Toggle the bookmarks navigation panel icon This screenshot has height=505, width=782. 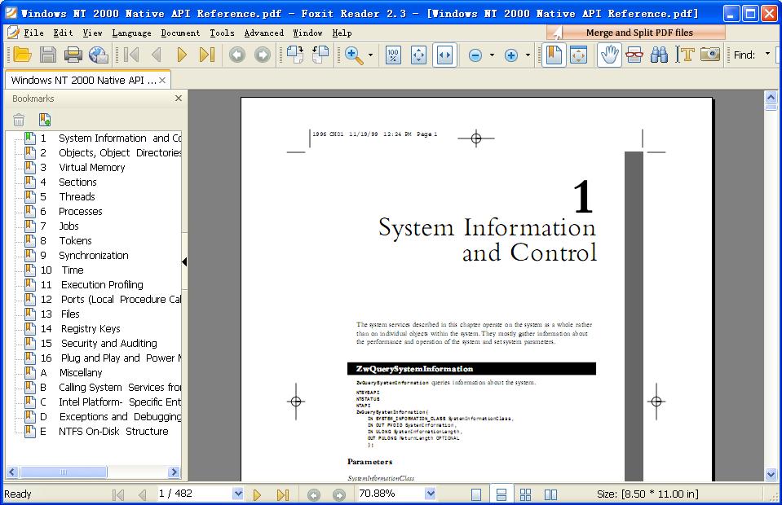coord(554,55)
